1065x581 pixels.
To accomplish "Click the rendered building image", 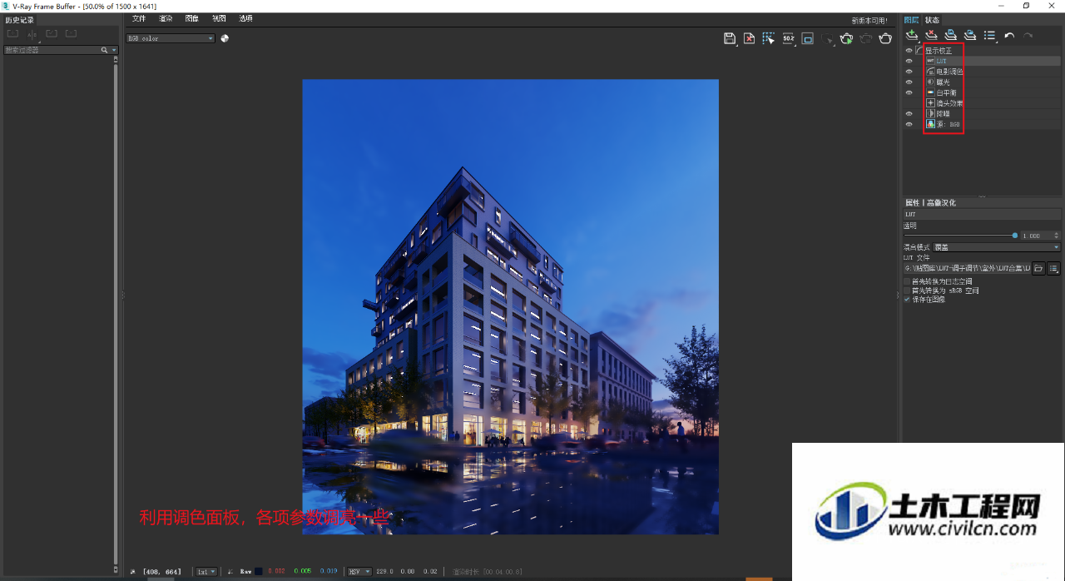I will point(510,306).
